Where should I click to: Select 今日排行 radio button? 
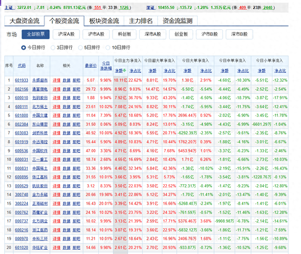pos(24,47)
